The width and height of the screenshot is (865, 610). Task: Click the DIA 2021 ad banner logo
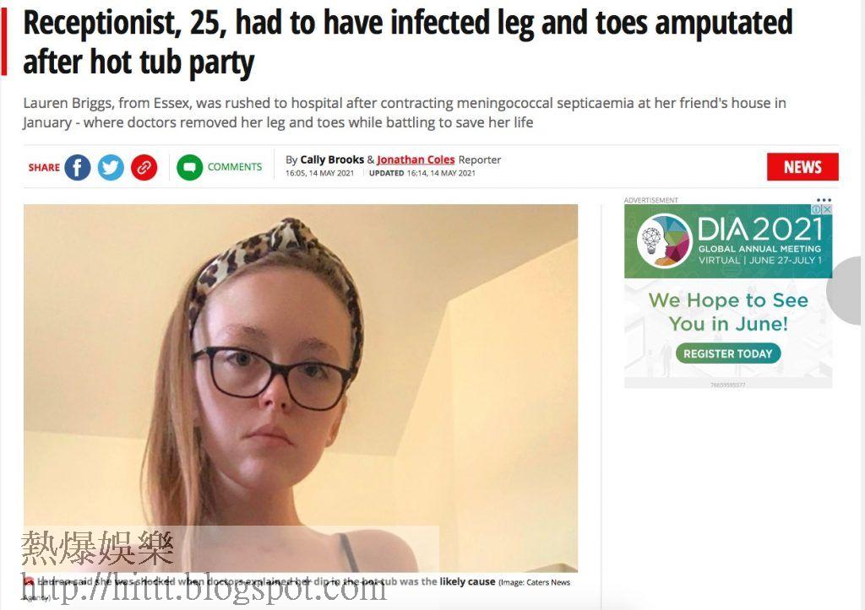tap(664, 240)
